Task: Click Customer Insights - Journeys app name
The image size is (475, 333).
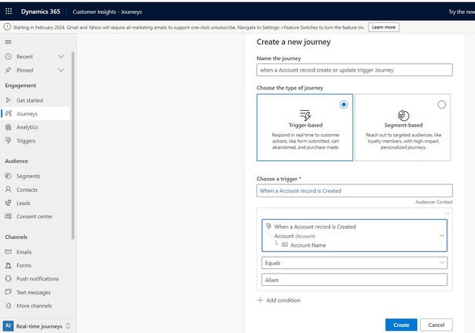Action: 107,12
